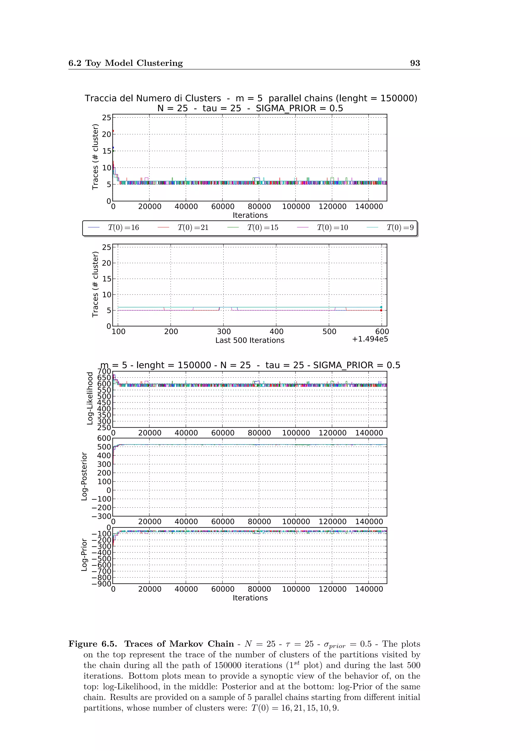This screenshot has height=751, width=531.
Task: Click the 'Last 500 Iterations' axis label
Action: pos(250,340)
